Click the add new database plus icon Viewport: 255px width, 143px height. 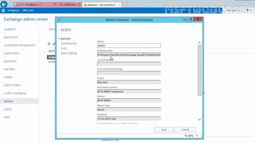pyautogui.click(x=49, y=44)
